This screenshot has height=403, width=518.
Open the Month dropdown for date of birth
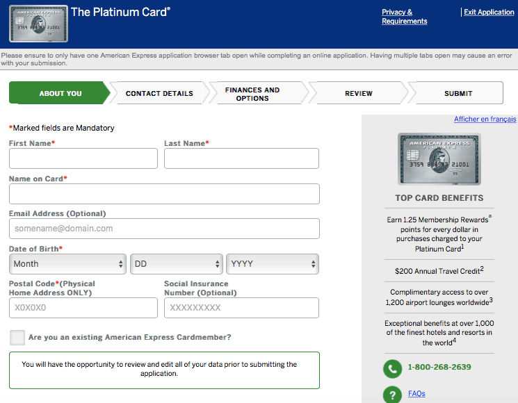point(67,264)
